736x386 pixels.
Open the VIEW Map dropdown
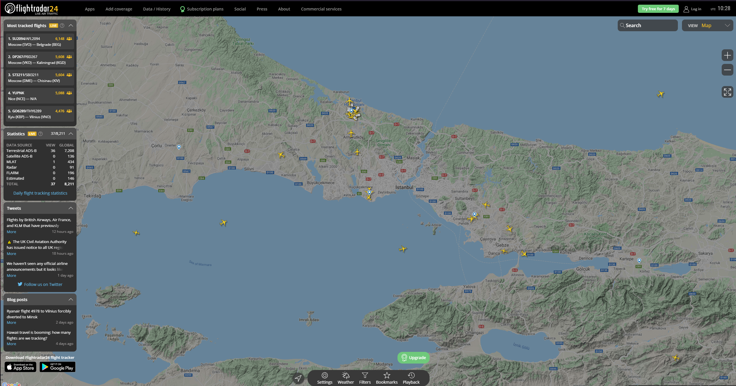[707, 25]
